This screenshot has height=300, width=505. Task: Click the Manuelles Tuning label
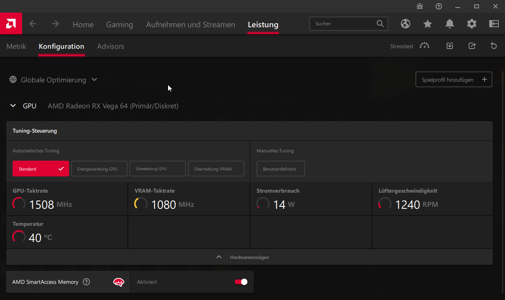click(x=275, y=151)
